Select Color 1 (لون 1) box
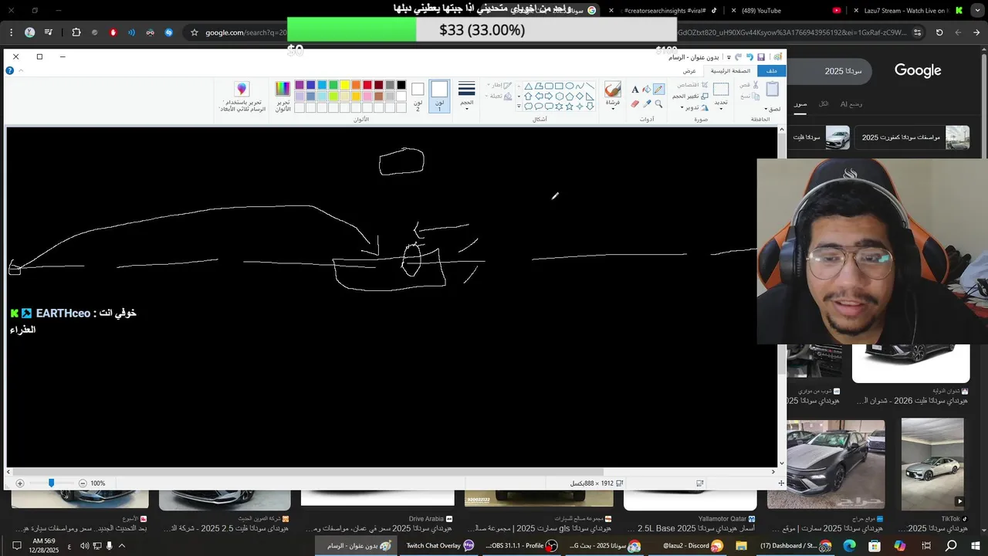The height and width of the screenshot is (556, 988). pyautogui.click(x=440, y=97)
